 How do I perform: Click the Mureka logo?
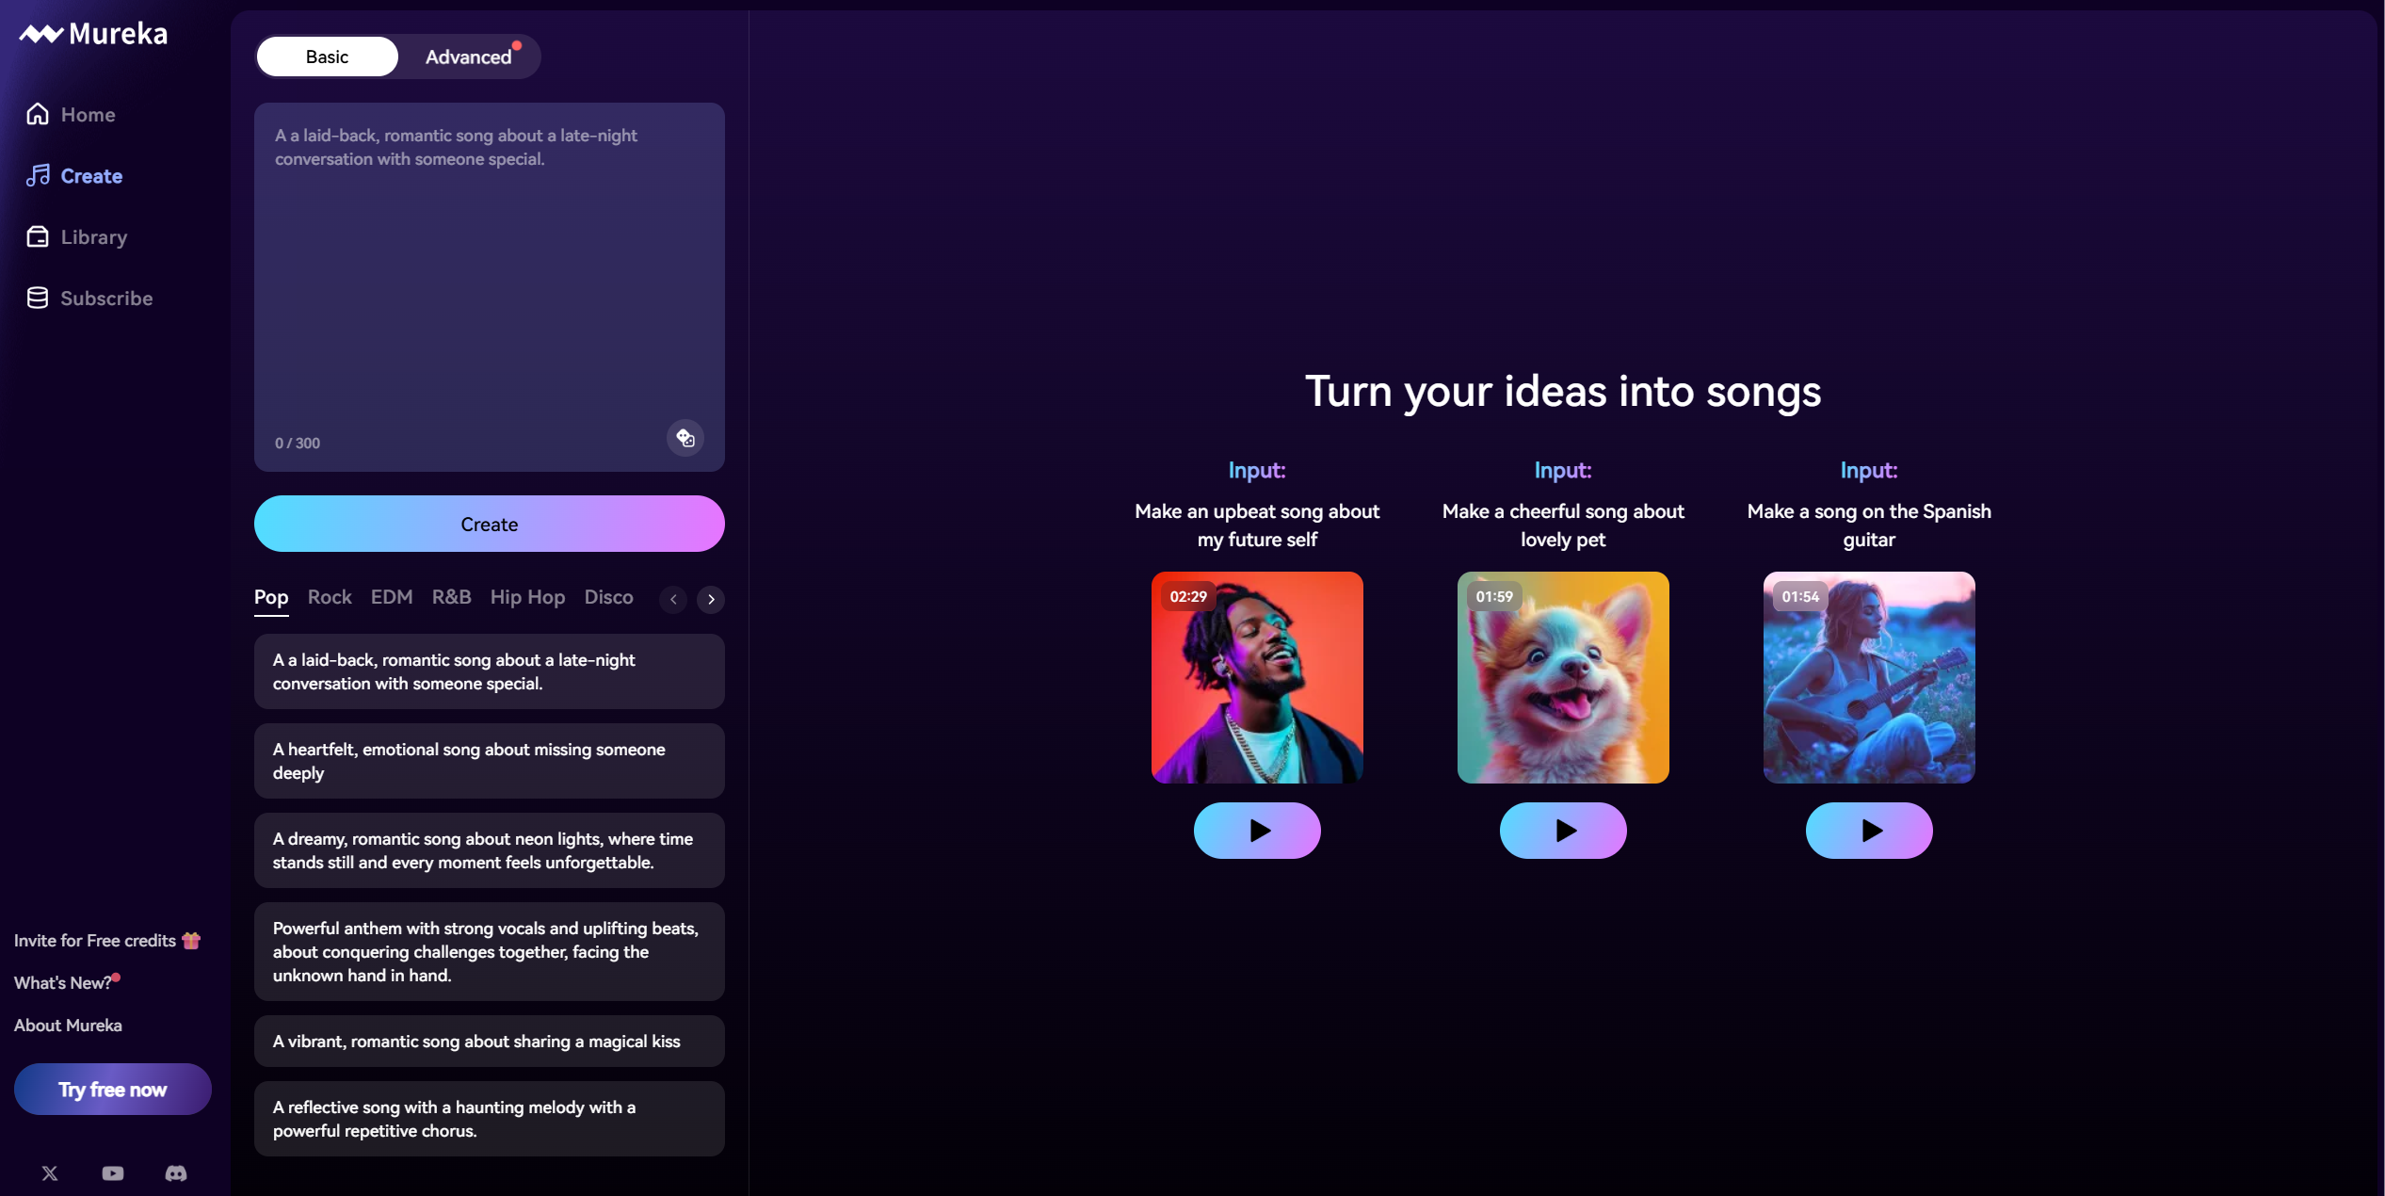click(93, 34)
